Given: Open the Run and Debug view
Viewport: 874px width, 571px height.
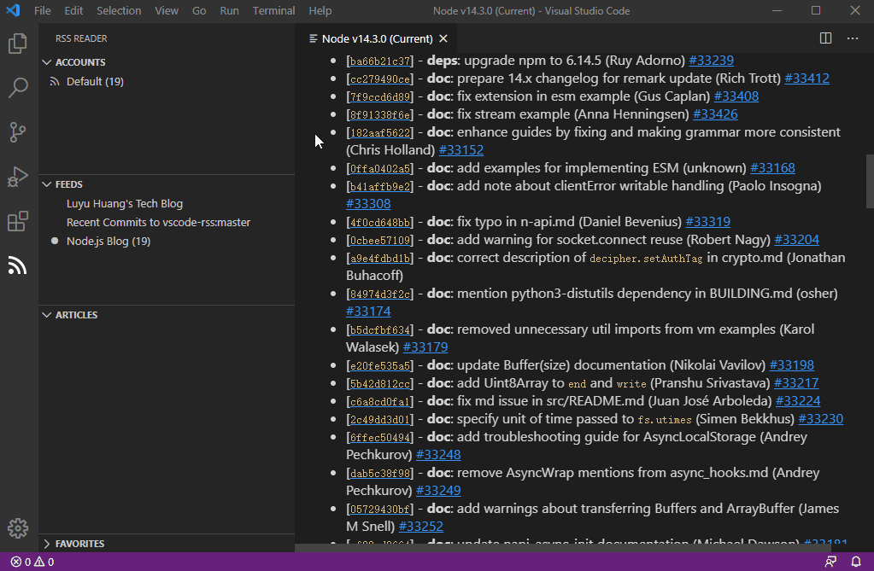Looking at the screenshot, I should pyautogui.click(x=18, y=177).
